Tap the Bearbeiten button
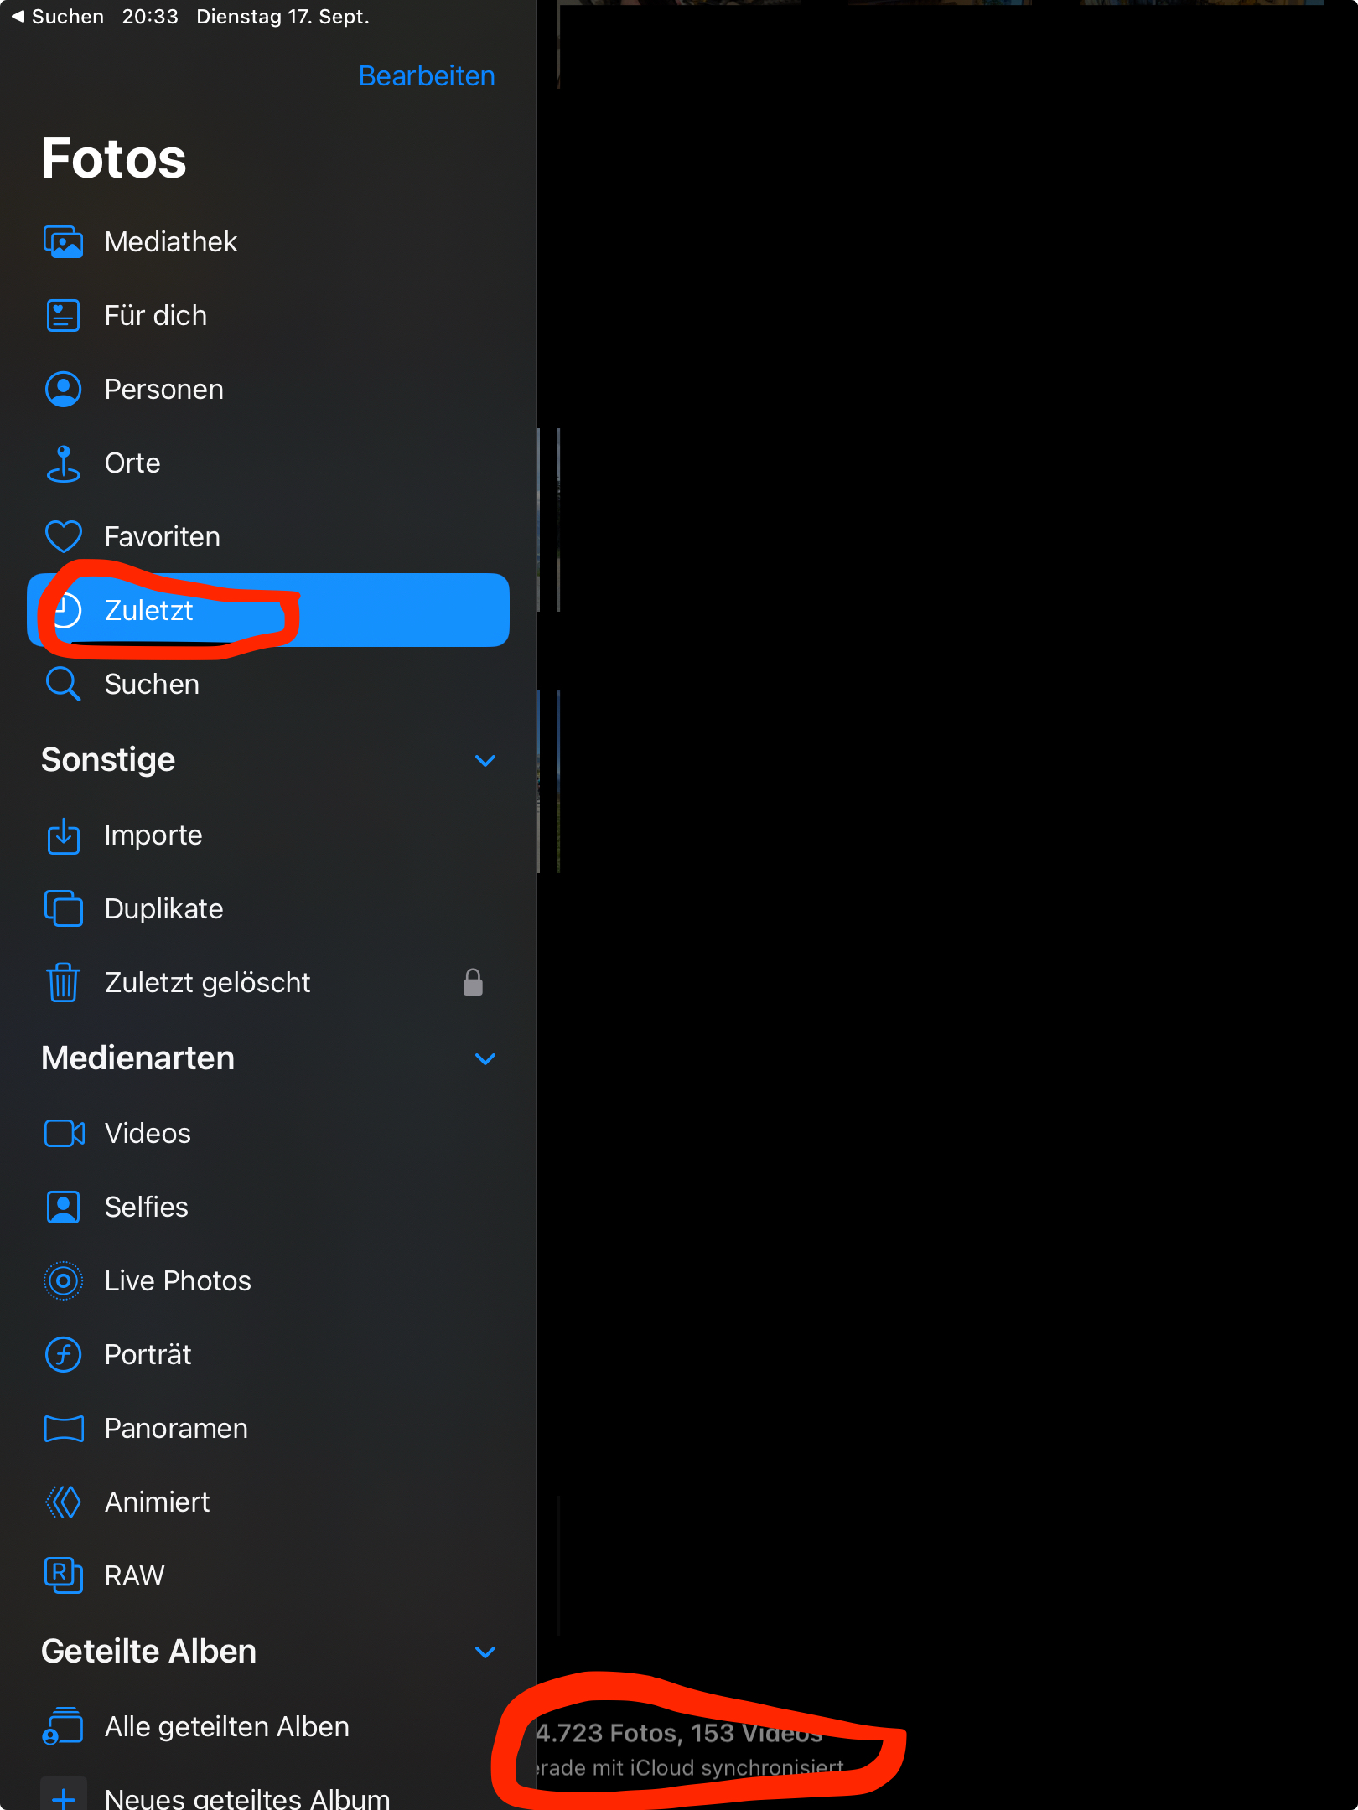This screenshot has width=1358, height=1810. point(427,76)
